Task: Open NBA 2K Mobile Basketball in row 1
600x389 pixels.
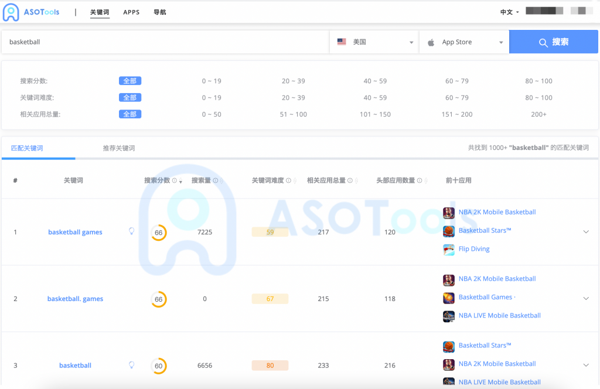Action: point(497,212)
